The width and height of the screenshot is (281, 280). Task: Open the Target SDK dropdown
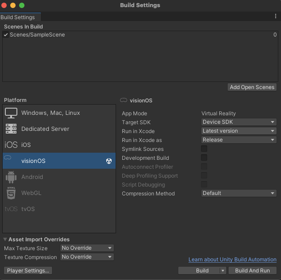pyautogui.click(x=239, y=122)
